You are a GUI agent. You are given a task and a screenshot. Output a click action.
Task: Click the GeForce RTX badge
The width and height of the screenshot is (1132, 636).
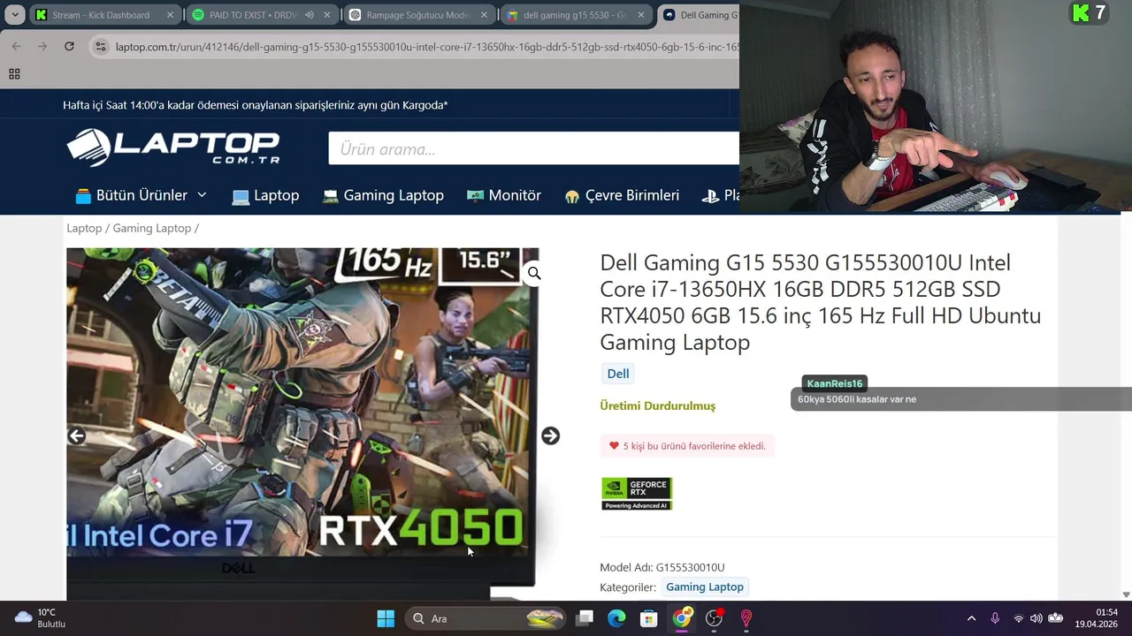[x=637, y=494]
